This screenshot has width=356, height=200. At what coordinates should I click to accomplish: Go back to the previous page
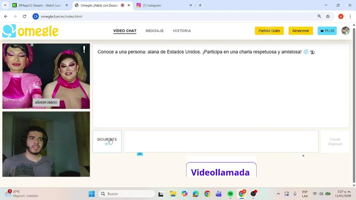tap(6, 16)
